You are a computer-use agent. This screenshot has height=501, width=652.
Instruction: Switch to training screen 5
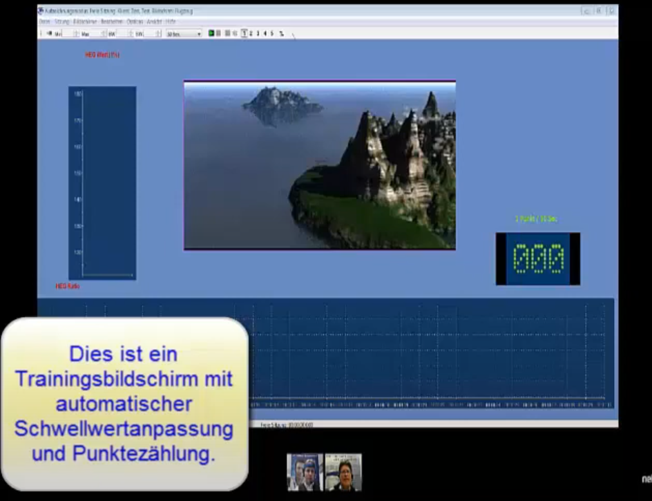point(272,33)
